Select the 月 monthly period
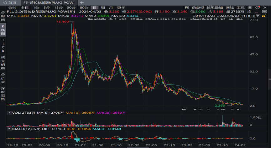 111,7
